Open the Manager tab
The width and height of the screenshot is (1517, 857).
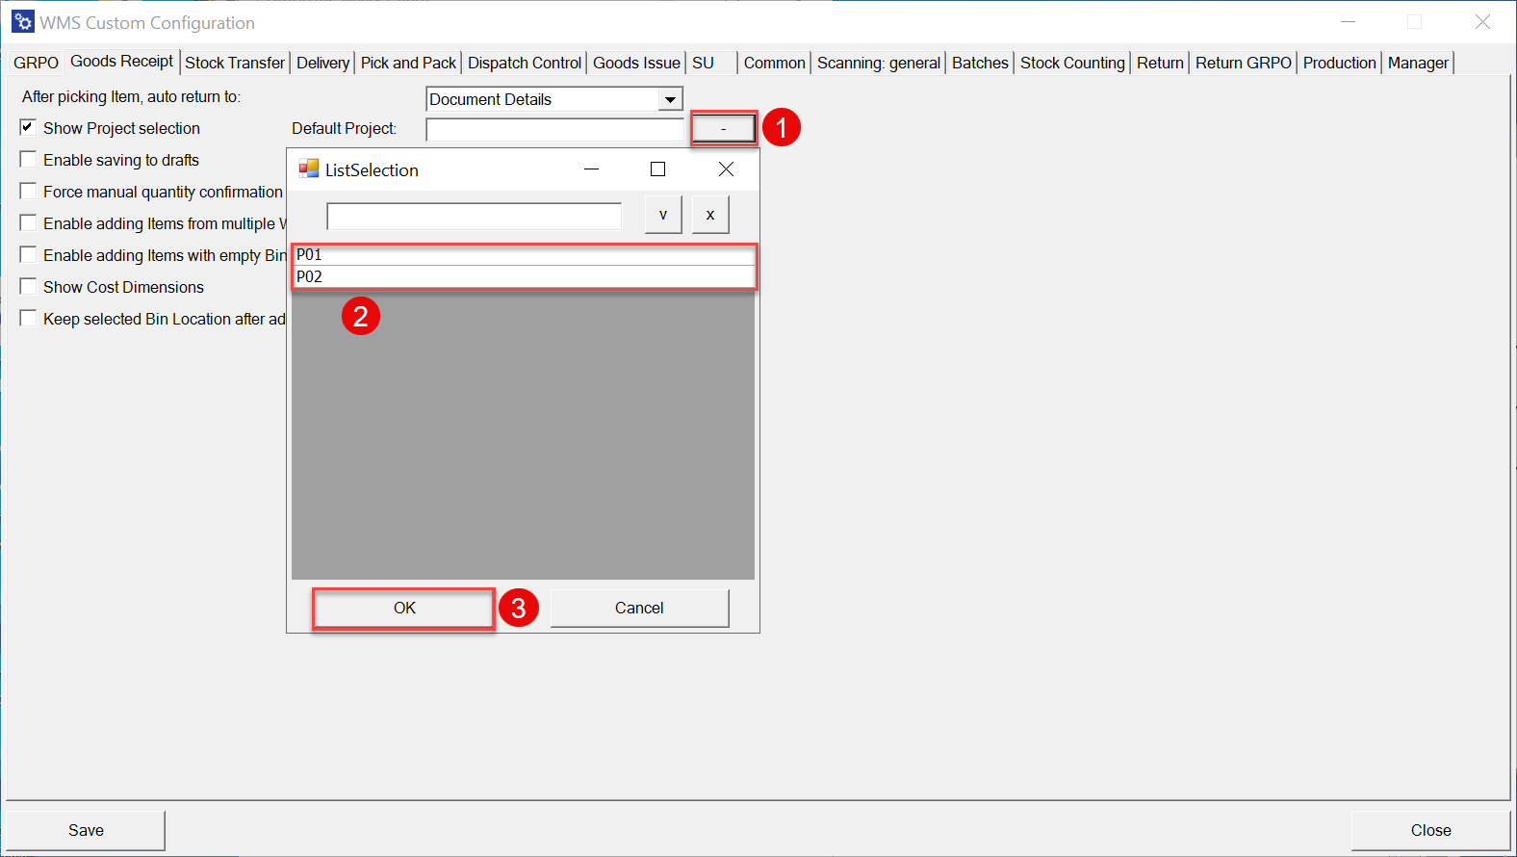tap(1418, 63)
